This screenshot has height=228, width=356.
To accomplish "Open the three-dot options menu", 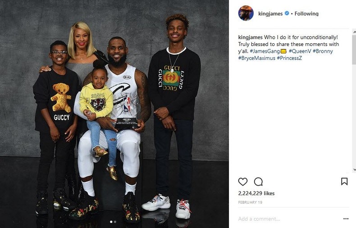I will pos(346,219).
